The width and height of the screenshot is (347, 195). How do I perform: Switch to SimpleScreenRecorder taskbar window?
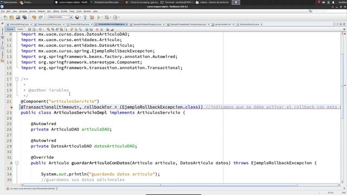tap(105, 2)
